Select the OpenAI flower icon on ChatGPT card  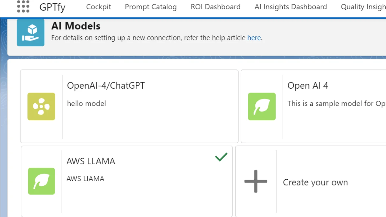point(41,106)
